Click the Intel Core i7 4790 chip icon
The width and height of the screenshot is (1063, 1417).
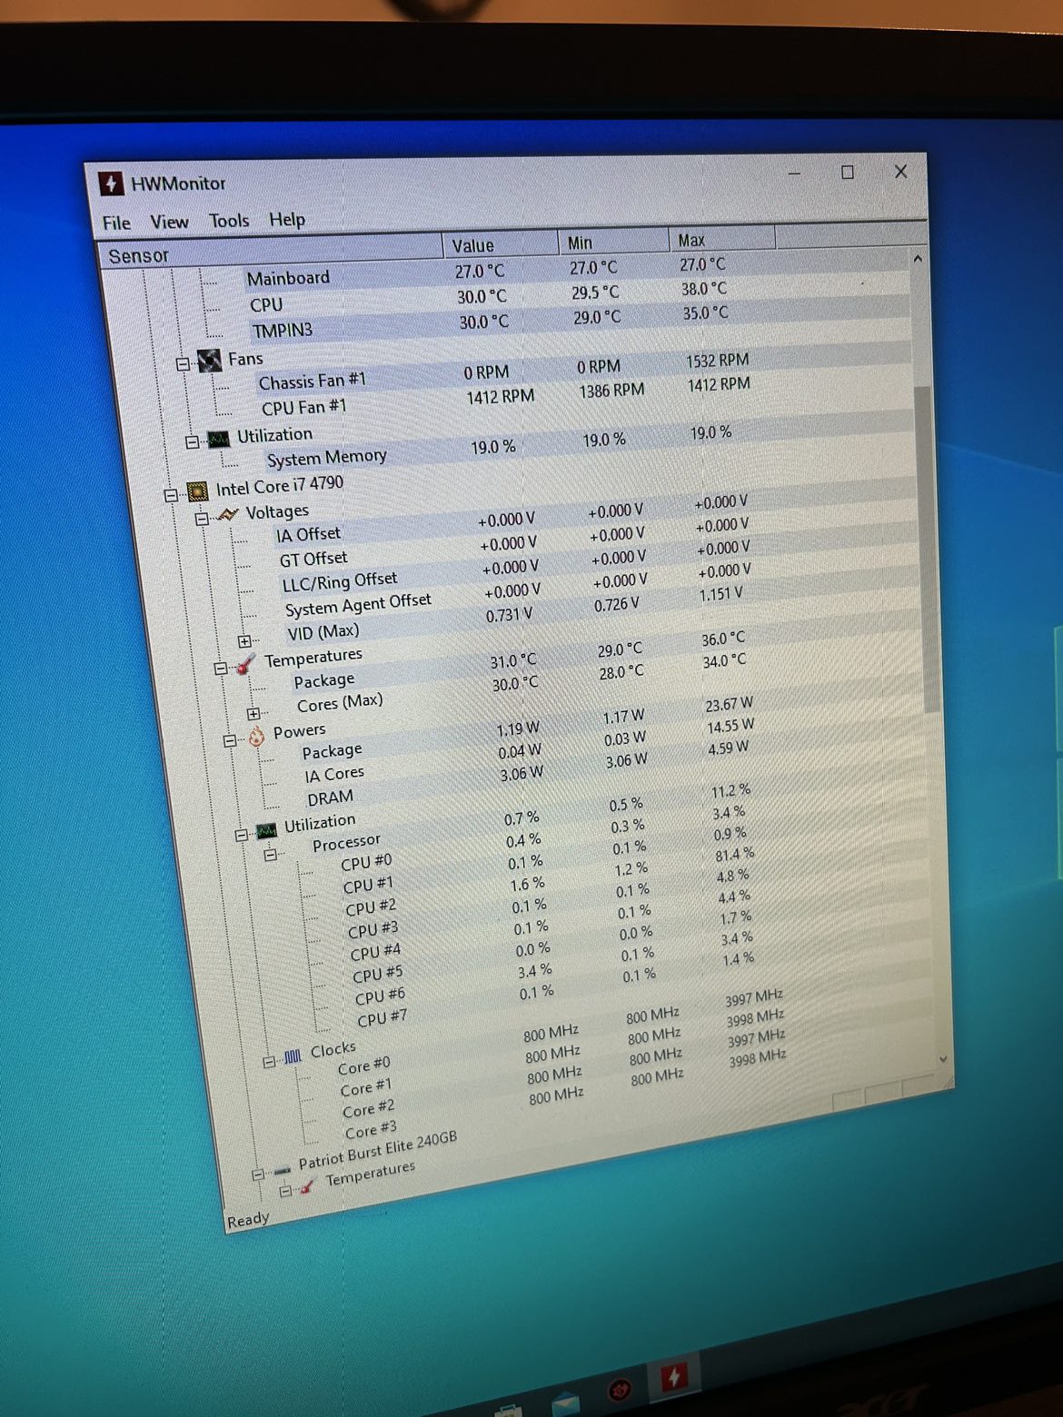[197, 491]
